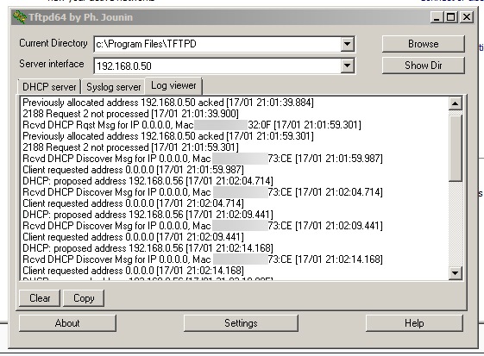Click the log viewer scrollbar thumb

coord(455,147)
